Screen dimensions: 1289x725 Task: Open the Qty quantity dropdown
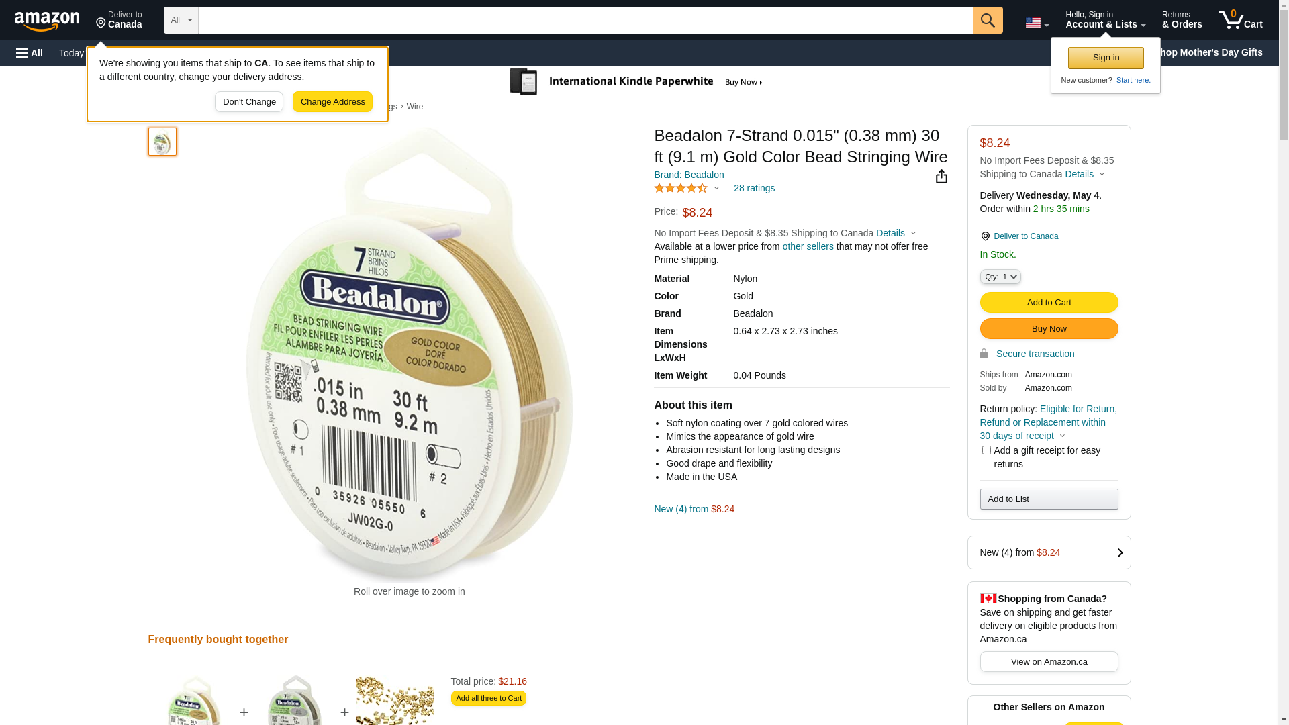pyautogui.click(x=1000, y=277)
